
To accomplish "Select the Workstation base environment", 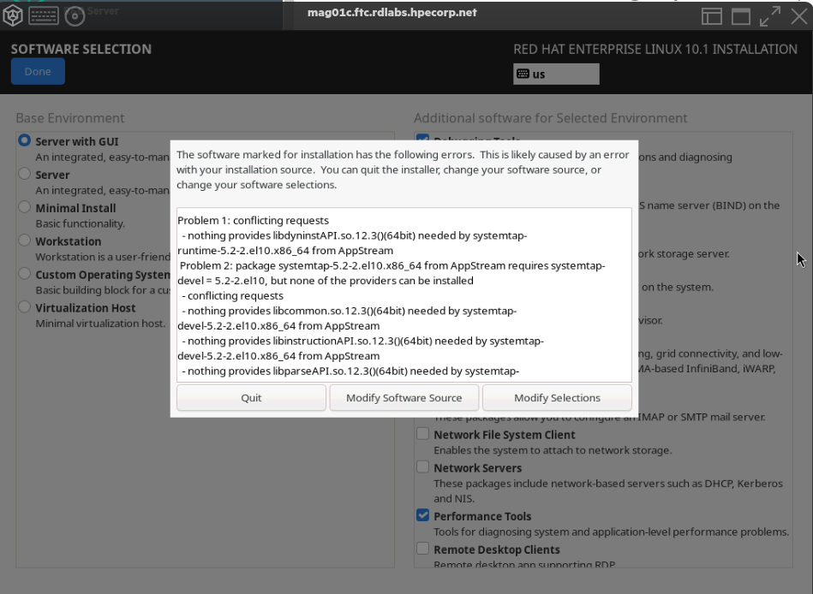I will coord(25,241).
